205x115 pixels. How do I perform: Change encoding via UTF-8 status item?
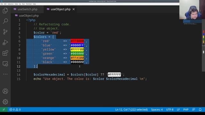pos(170,110)
